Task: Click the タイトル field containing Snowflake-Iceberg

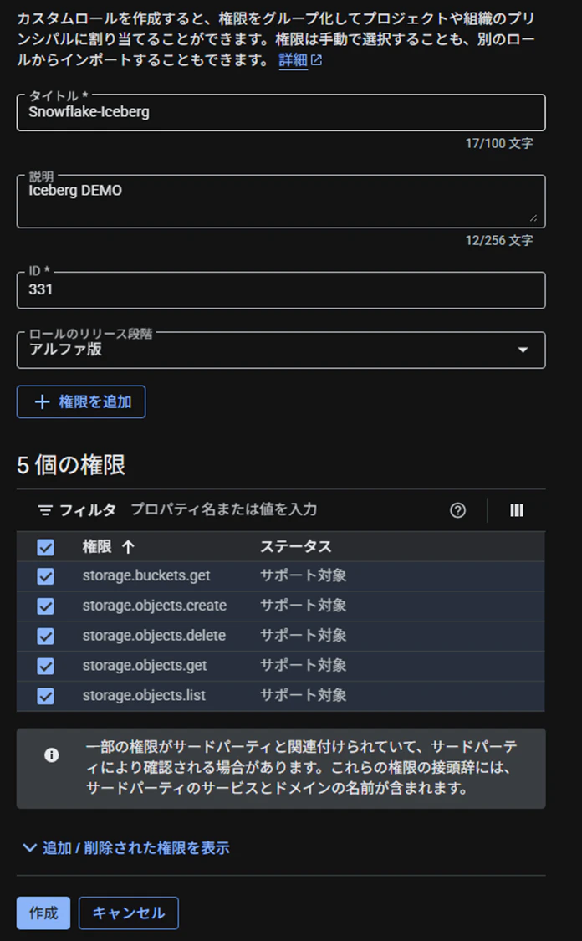Action: 281,112
